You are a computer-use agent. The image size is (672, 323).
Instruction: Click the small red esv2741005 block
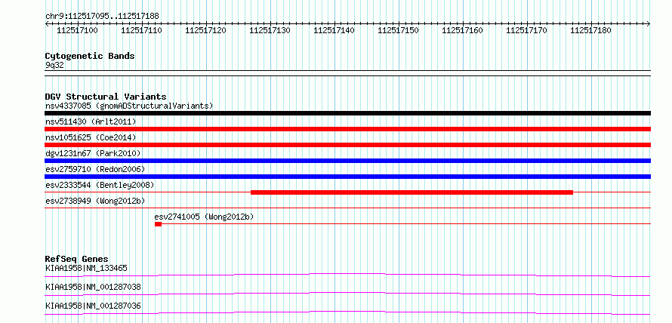[x=158, y=224]
